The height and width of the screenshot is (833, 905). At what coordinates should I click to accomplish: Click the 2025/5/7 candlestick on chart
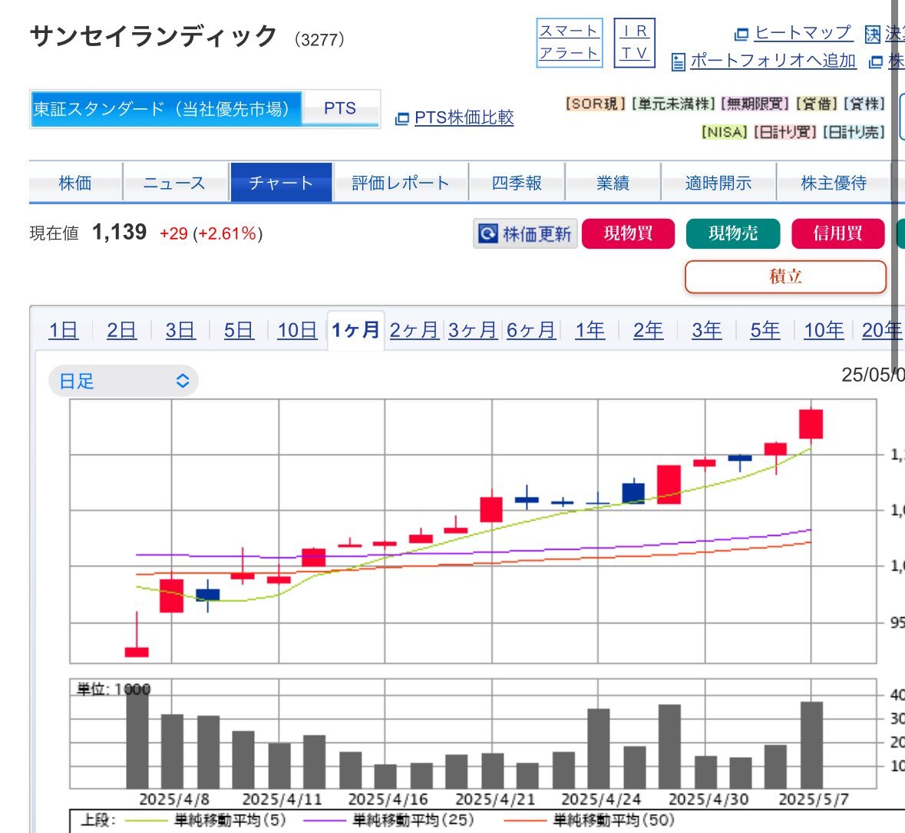coord(811,425)
